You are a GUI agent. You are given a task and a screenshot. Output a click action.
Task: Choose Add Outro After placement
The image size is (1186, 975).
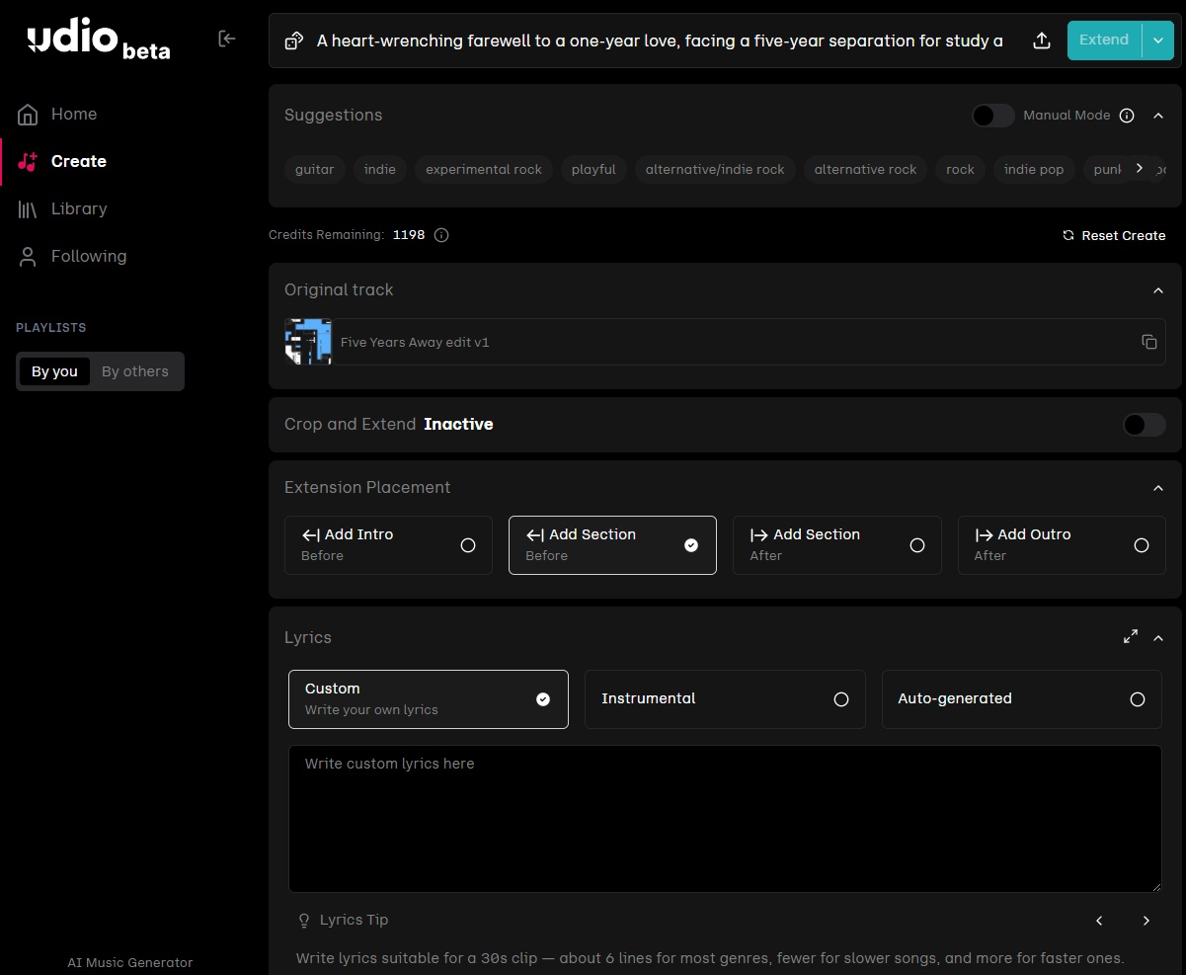(1061, 544)
